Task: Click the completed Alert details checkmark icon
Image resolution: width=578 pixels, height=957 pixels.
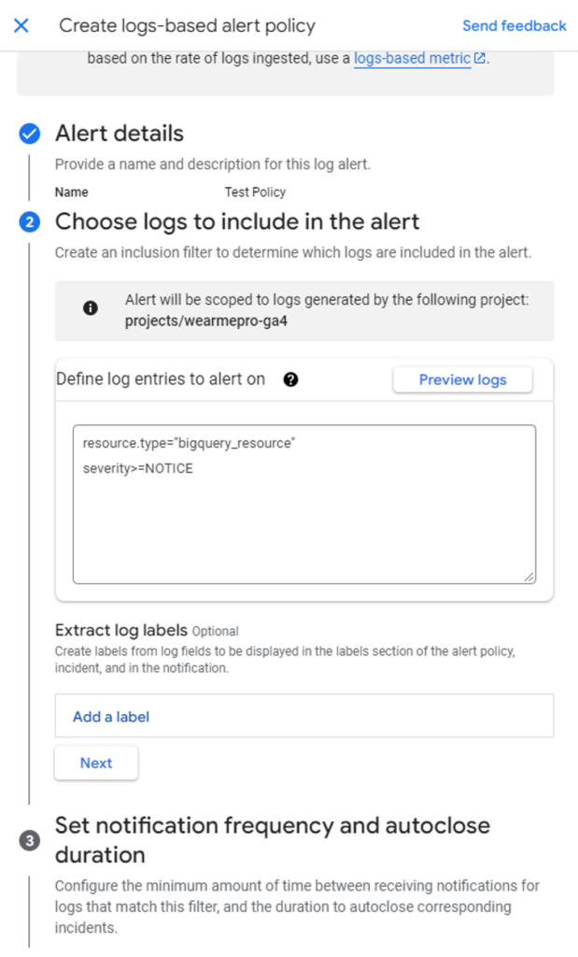Action: pyautogui.click(x=30, y=135)
